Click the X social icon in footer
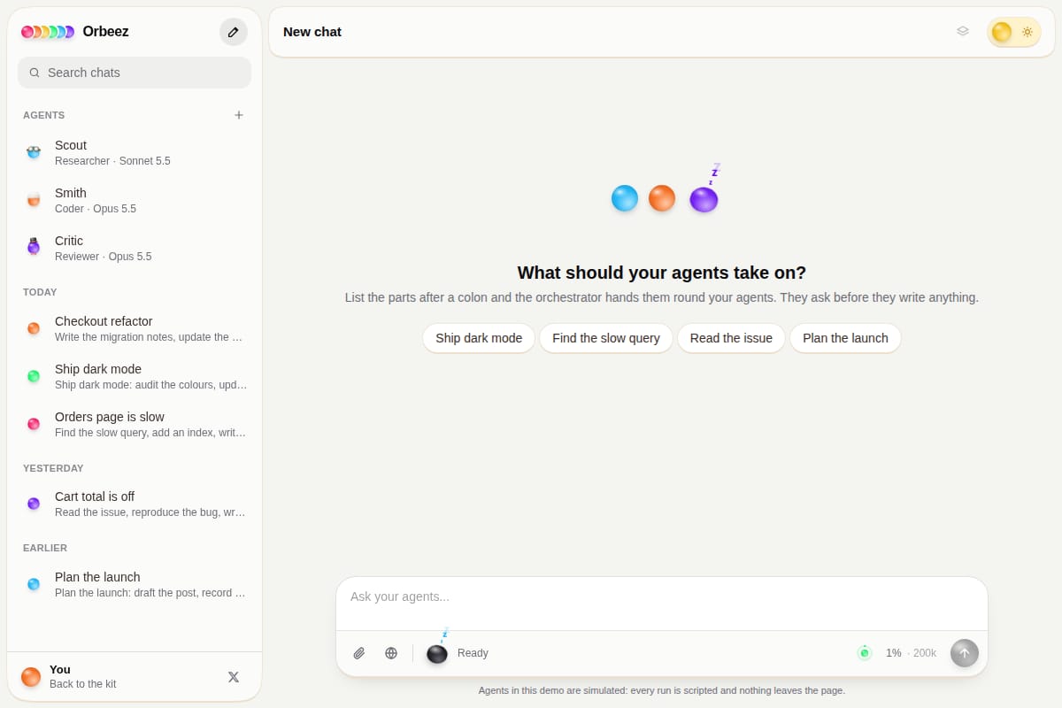Screen dimensions: 1062x708 pyautogui.click(x=234, y=677)
